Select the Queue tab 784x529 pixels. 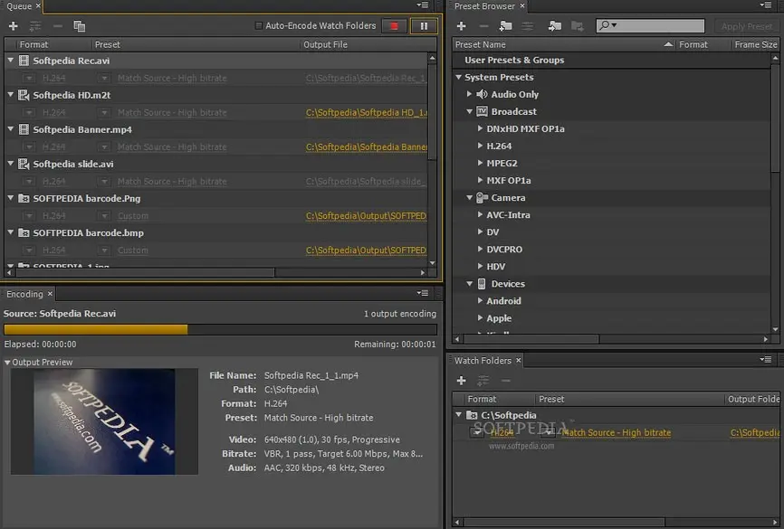click(x=19, y=6)
